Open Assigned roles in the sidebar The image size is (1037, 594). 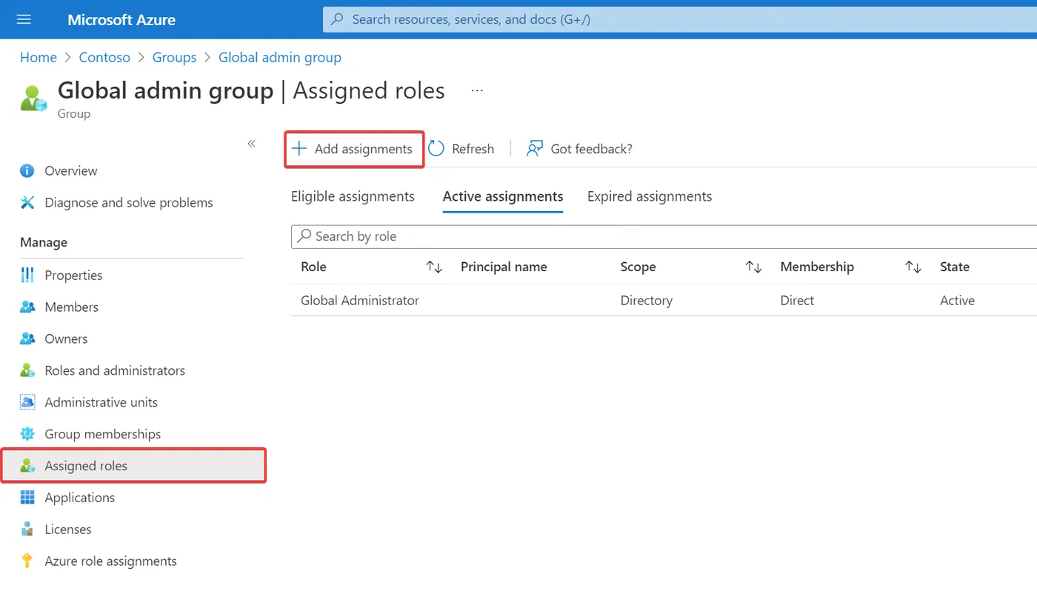(133, 466)
